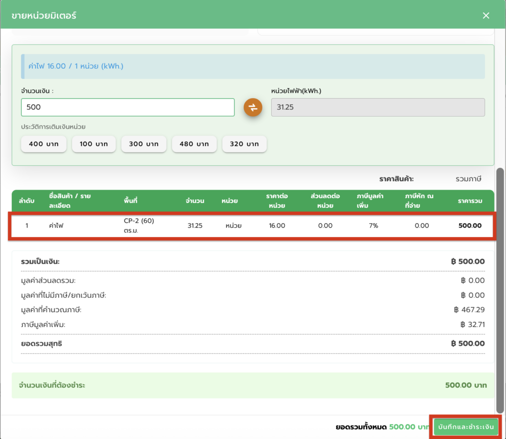
Task: Click the ราคารวม column header
Action: [469, 201]
